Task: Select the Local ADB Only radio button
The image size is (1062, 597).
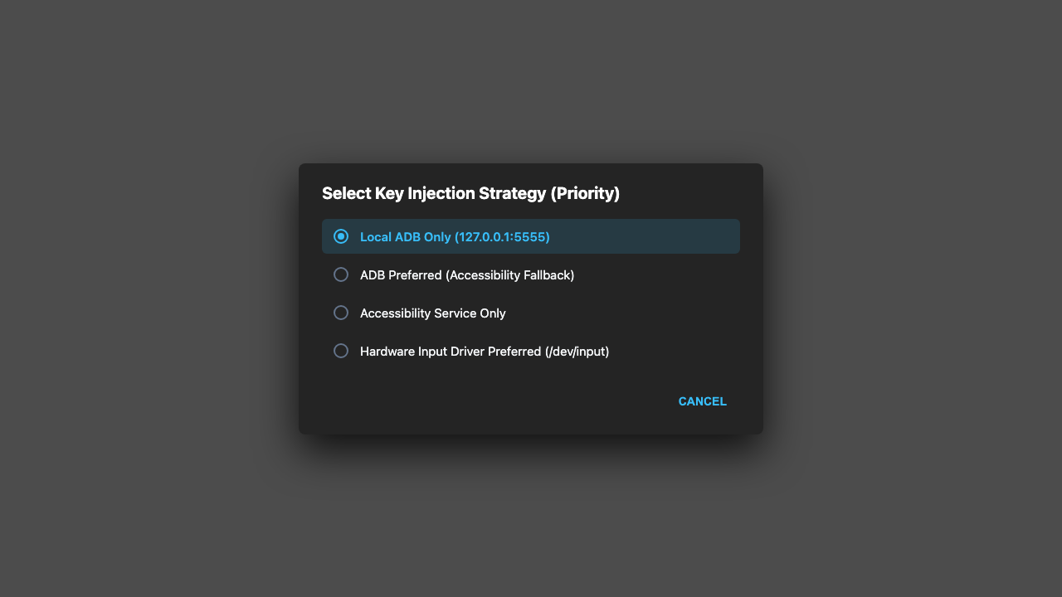Action: pyautogui.click(x=341, y=236)
